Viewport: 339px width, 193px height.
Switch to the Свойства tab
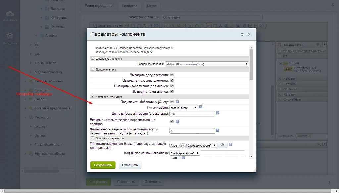point(129,6)
